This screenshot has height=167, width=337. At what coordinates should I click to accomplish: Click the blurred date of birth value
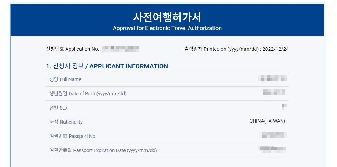[x=274, y=93]
